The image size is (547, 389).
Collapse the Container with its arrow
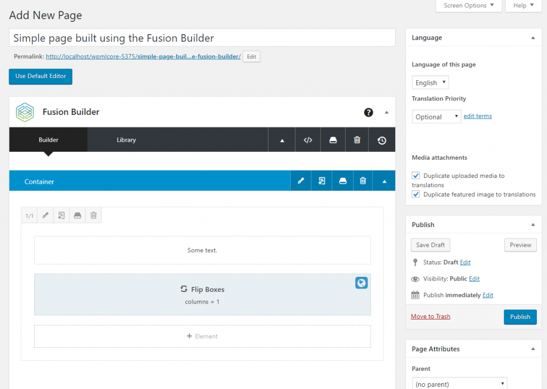[x=384, y=181]
